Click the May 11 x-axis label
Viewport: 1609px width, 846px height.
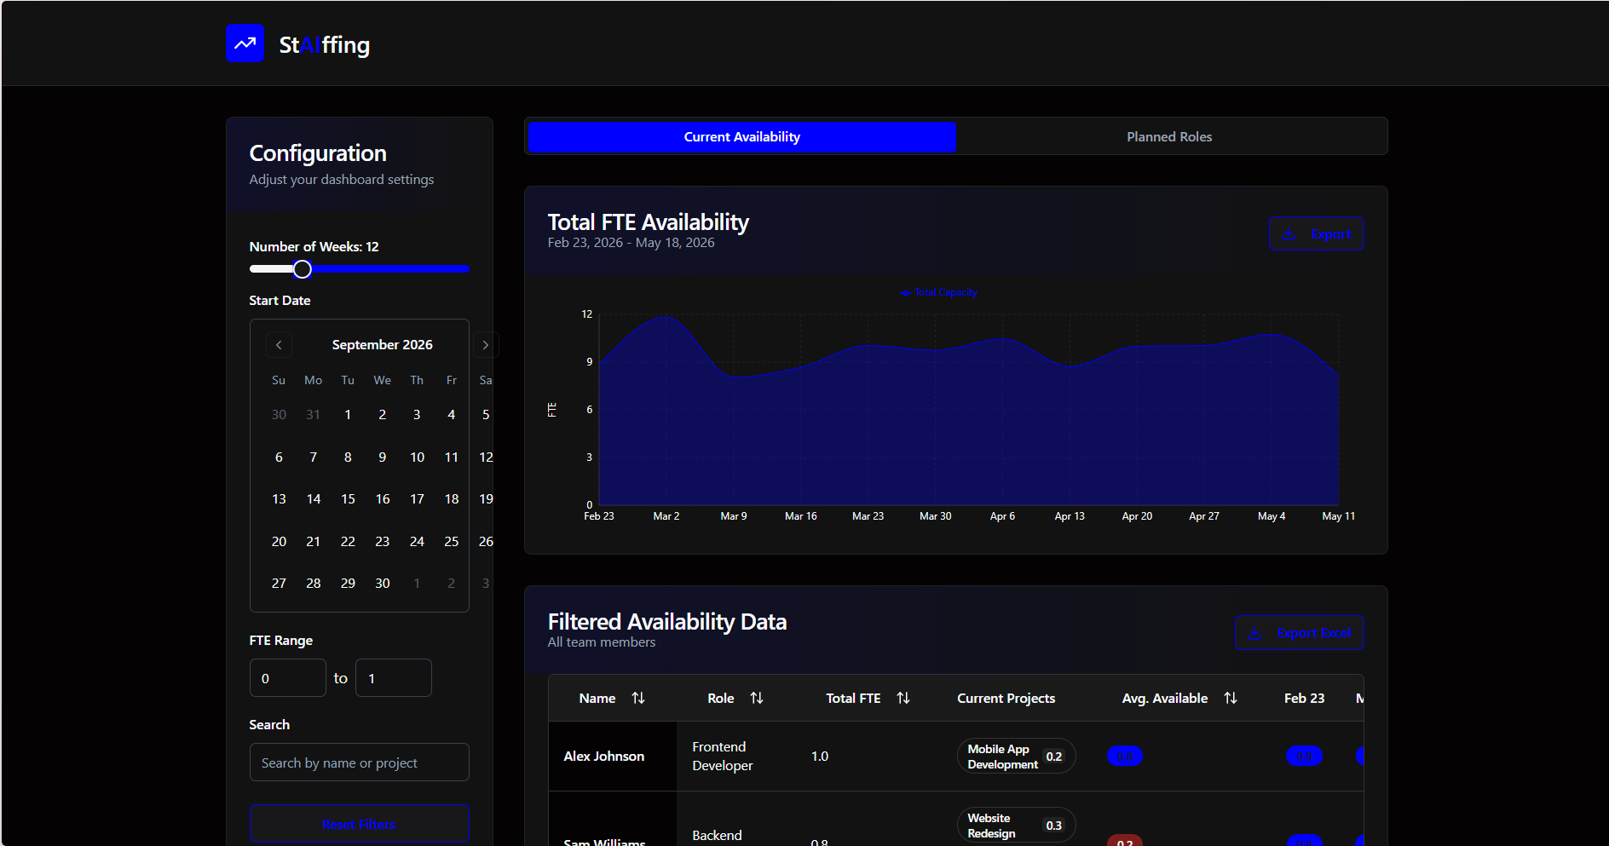1338,516
